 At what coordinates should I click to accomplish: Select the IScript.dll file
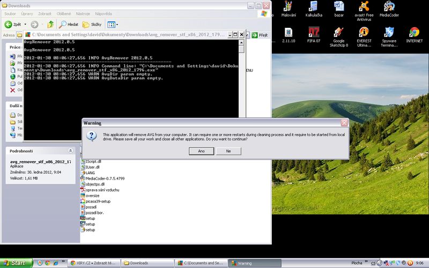(x=91, y=161)
